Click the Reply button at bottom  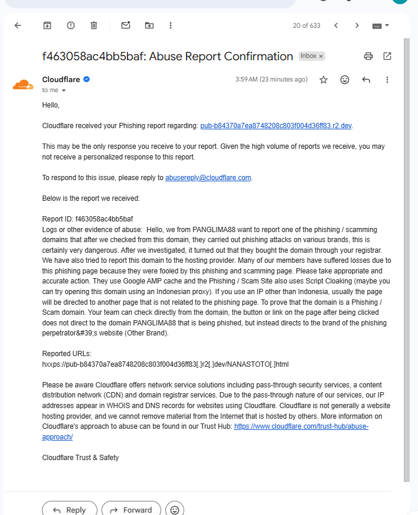tap(70, 510)
